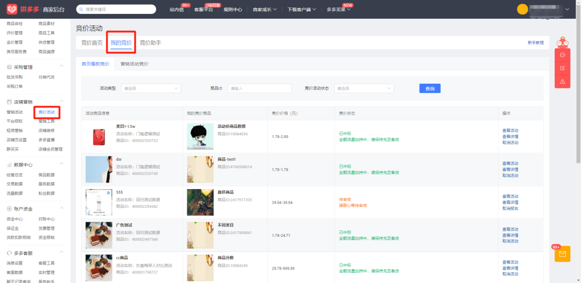Viewport: 581px width, 283px height.
Task: Expand the 商家成长 top menu
Action: tap(265, 10)
